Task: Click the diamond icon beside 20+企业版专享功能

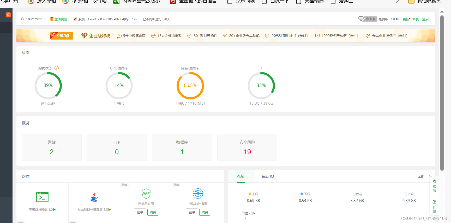Action: 225,36
